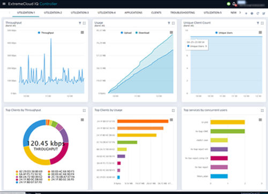Expand Top Clients by Usage to full screen

point(173,110)
